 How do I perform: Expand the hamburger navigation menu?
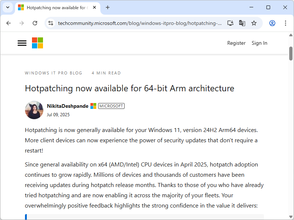tap(22, 43)
